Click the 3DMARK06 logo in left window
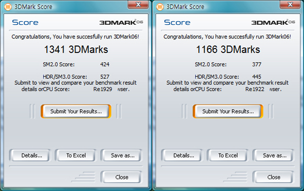This screenshot has width=304, height=191. coord(121,22)
